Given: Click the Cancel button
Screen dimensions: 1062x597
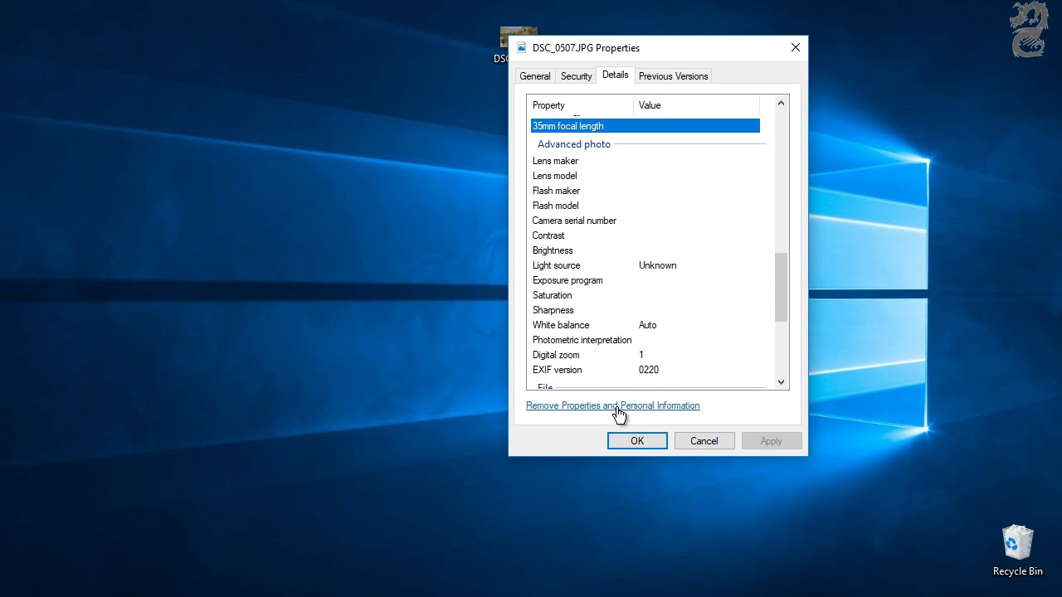Looking at the screenshot, I should click(x=704, y=441).
